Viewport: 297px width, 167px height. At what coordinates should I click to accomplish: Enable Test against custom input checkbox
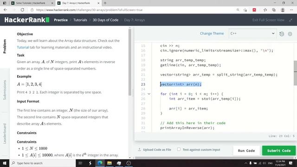179,149
